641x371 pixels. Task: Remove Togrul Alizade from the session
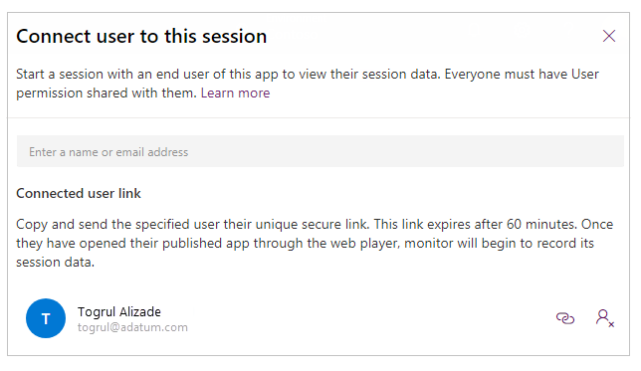(605, 318)
